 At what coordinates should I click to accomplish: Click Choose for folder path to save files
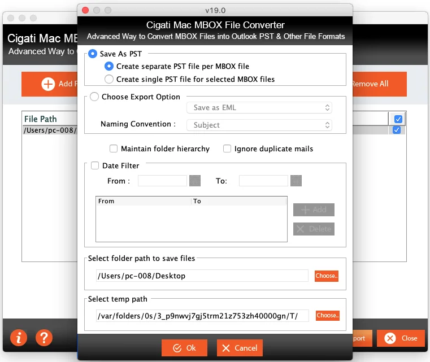(327, 276)
